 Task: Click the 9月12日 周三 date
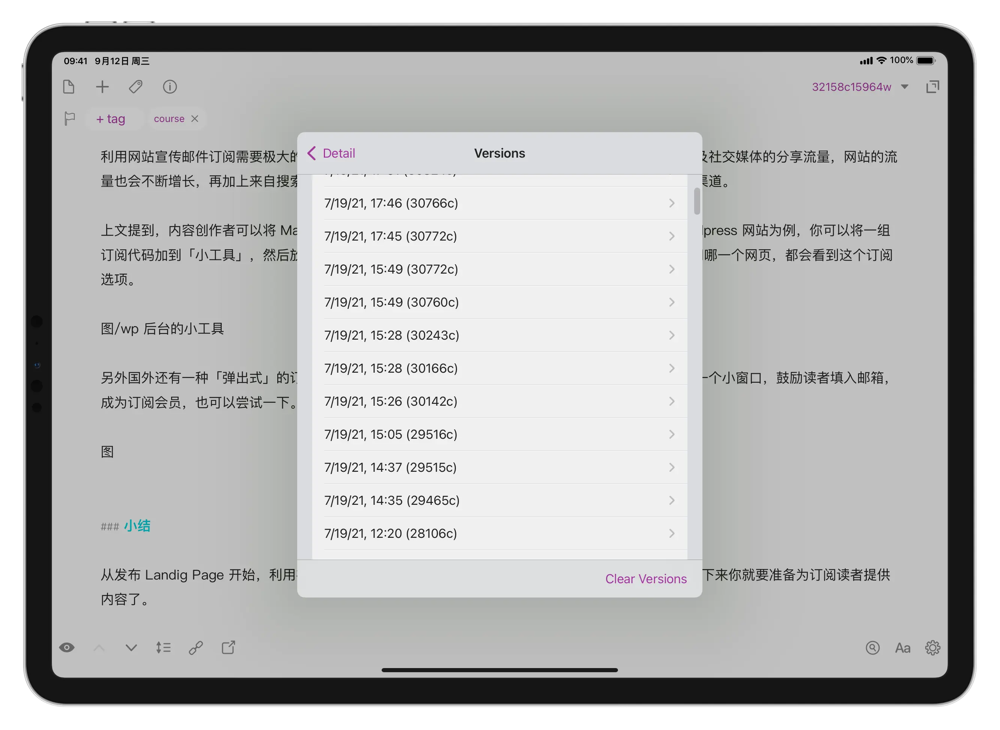point(122,61)
